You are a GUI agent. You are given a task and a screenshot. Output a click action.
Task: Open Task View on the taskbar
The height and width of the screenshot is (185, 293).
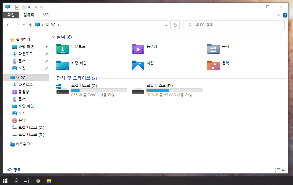26,181
